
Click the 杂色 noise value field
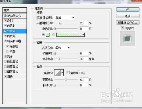[x=84, y=29]
